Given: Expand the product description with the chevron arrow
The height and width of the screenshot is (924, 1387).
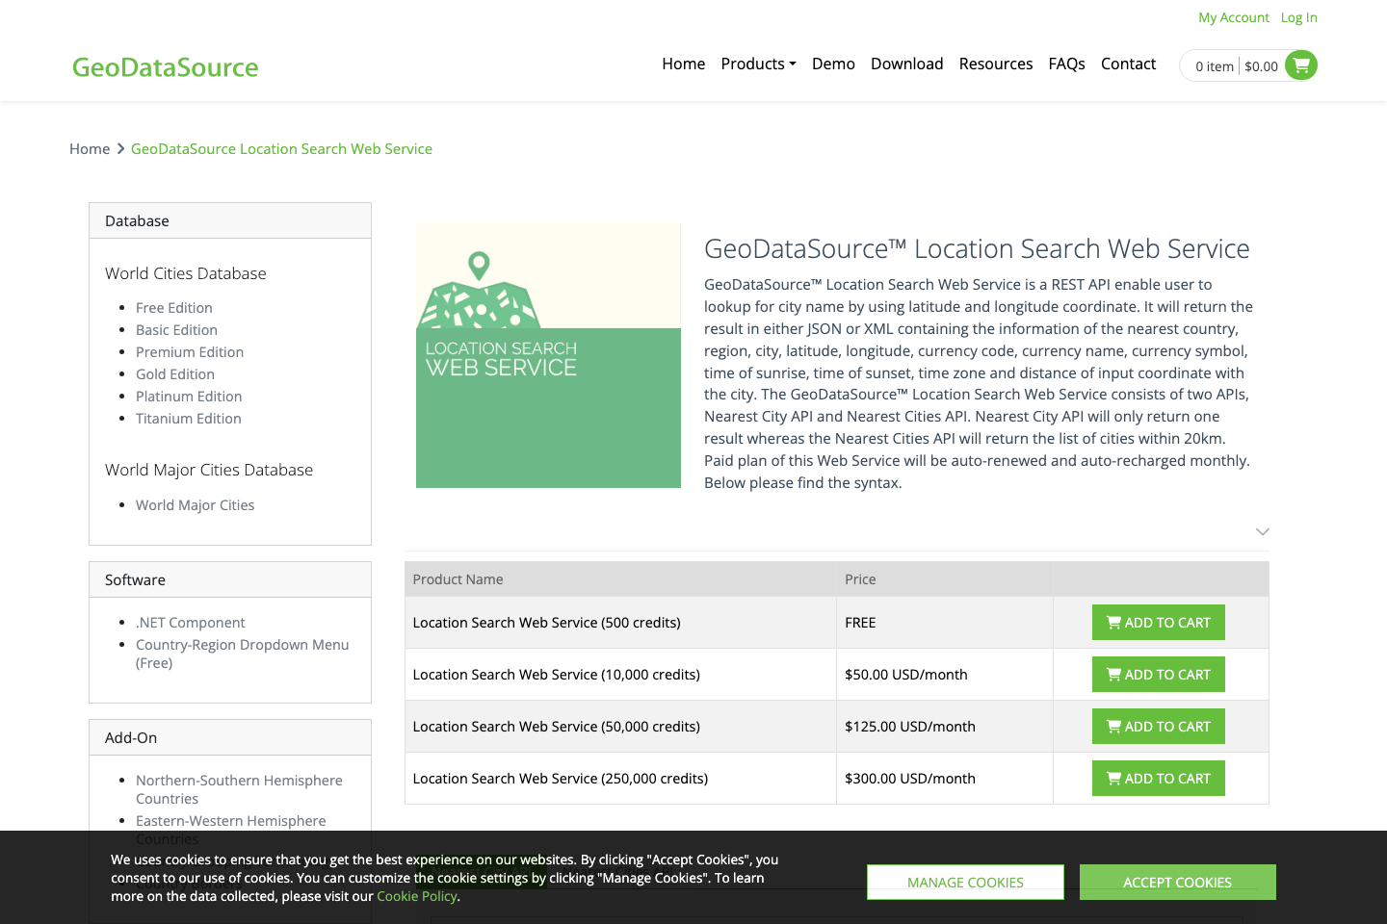Looking at the screenshot, I should point(1262,531).
